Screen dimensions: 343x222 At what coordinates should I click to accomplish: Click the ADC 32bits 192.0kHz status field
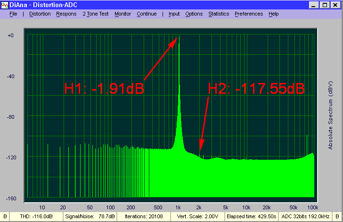point(305,216)
